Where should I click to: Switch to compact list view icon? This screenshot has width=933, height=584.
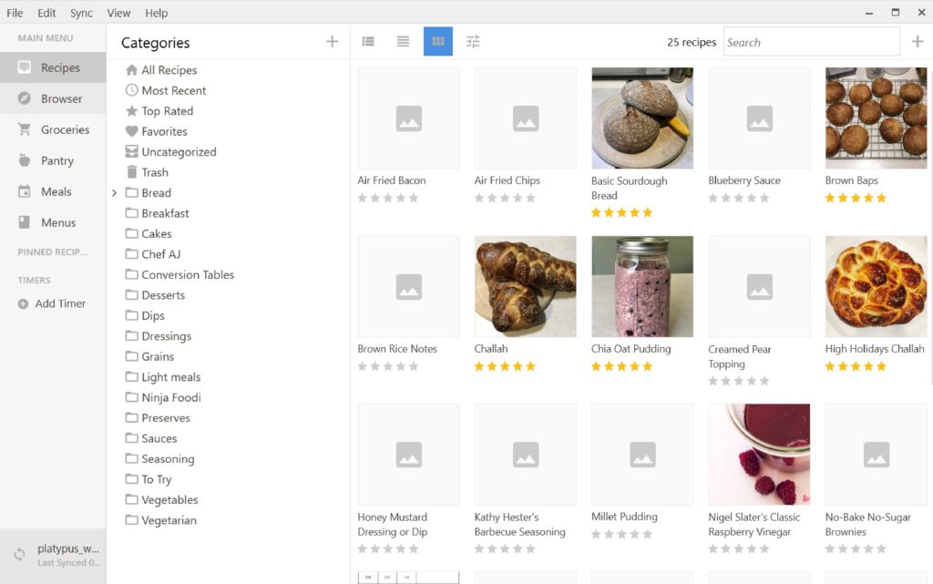pos(403,42)
